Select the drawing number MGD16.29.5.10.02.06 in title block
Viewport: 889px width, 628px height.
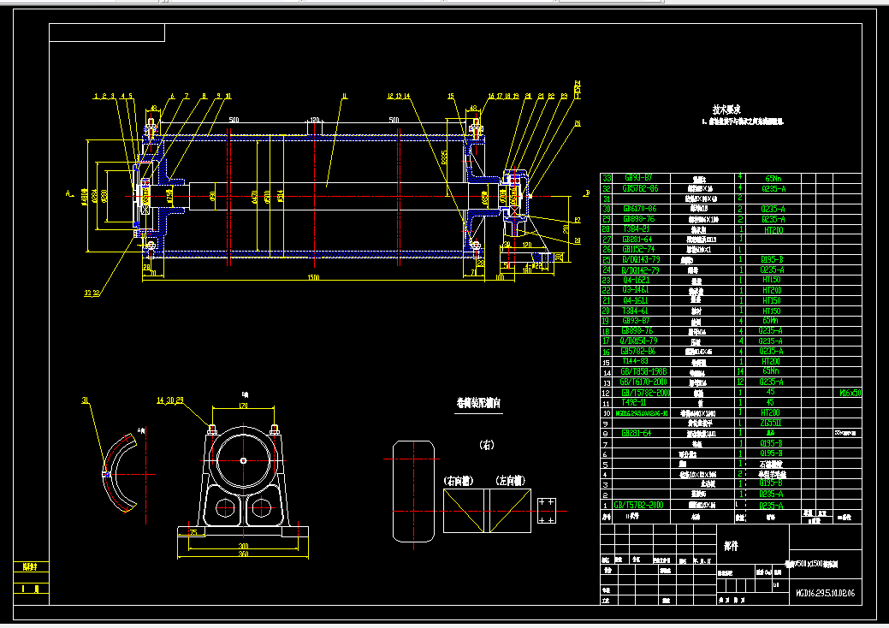[826, 593]
